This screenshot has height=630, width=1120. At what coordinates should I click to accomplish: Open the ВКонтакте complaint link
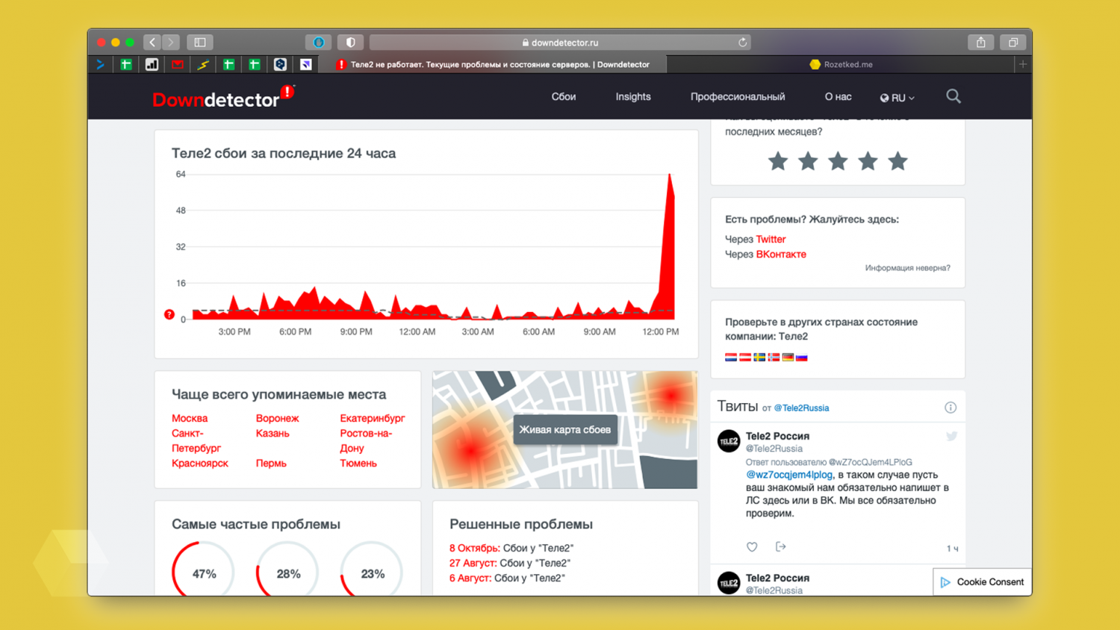(780, 255)
